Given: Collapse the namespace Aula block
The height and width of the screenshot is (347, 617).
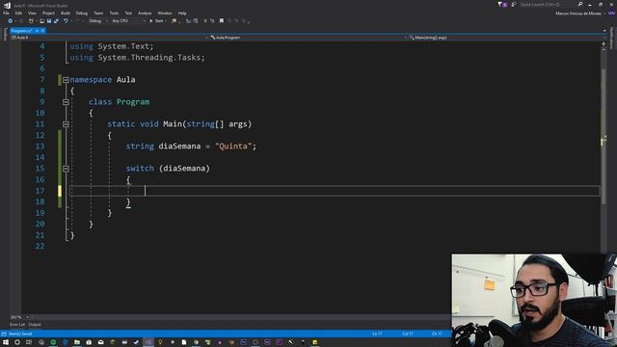Looking at the screenshot, I should 66,80.
